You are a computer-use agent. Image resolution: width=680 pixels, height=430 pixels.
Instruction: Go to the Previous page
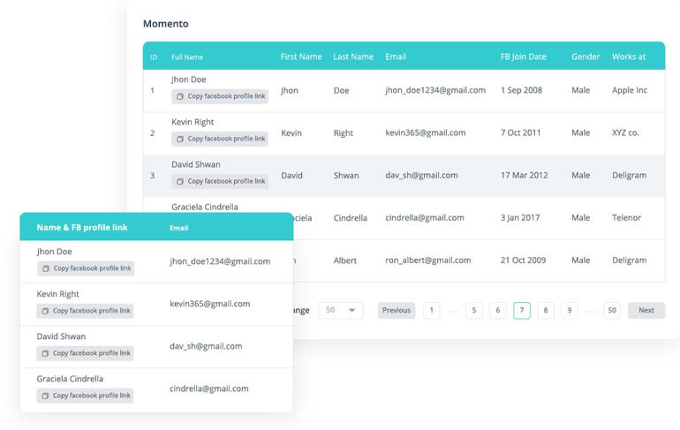coord(397,311)
